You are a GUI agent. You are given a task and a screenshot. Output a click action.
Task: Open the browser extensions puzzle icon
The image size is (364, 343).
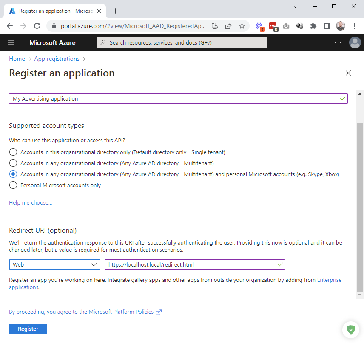pyautogui.click(x=313, y=26)
